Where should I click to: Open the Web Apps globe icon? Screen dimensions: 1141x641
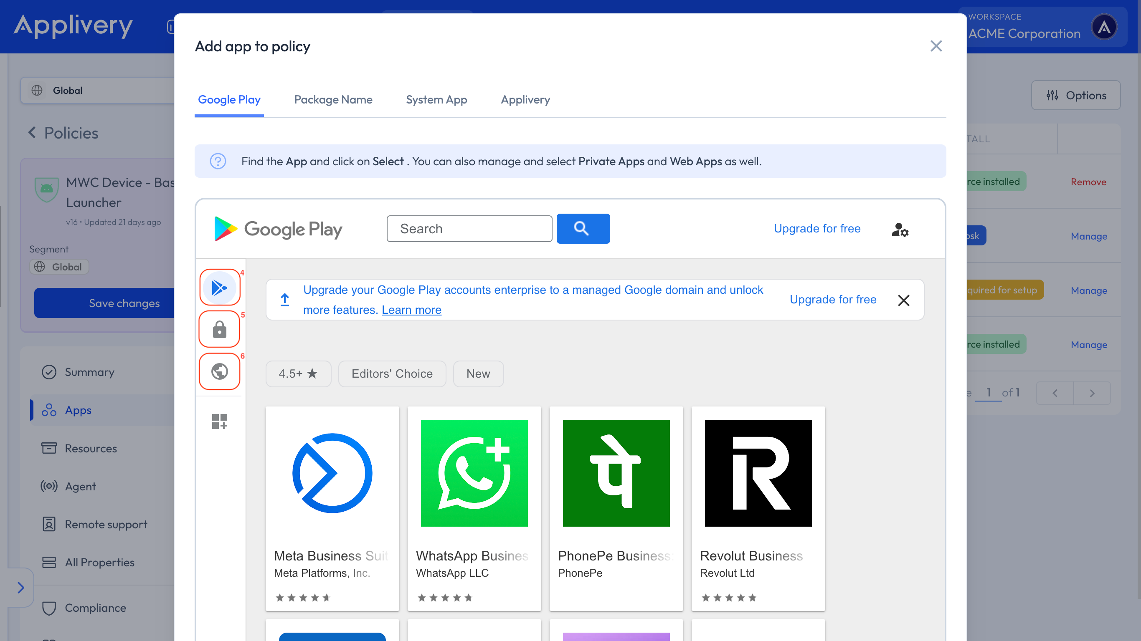[219, 371]
